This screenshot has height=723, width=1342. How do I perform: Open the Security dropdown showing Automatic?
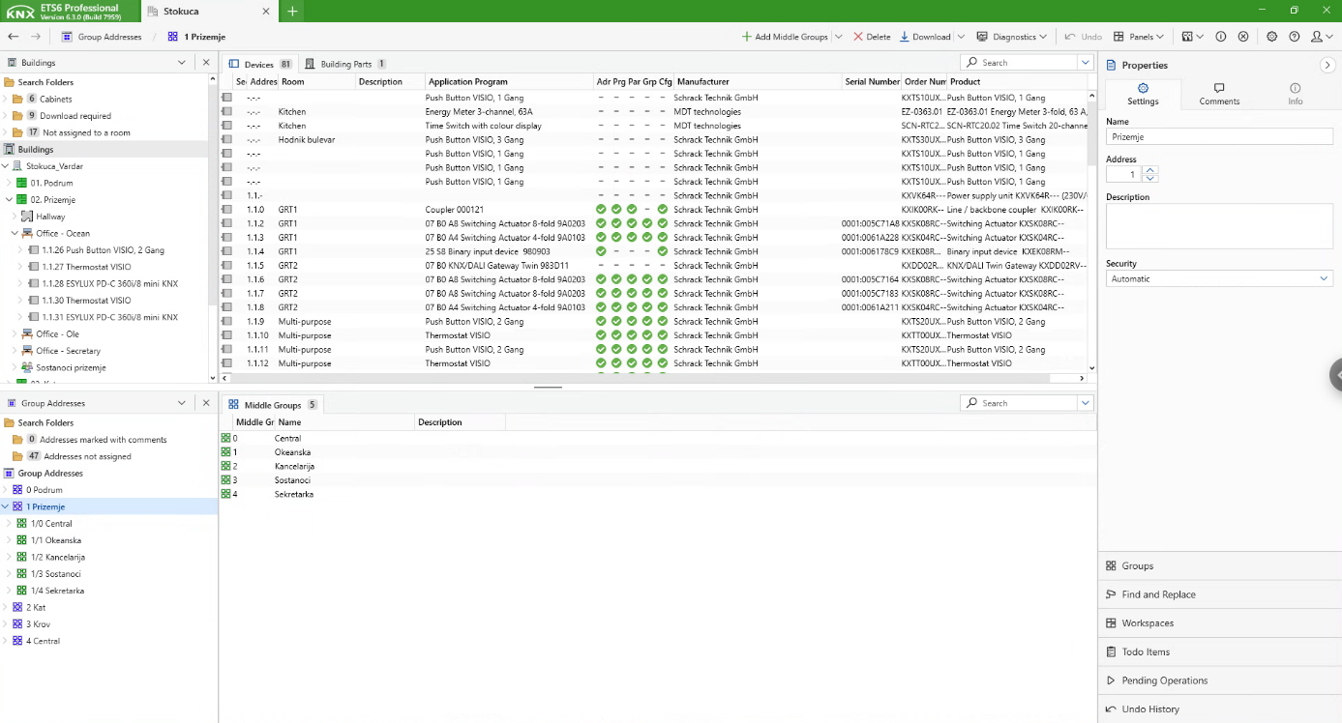pos(1219,278)
